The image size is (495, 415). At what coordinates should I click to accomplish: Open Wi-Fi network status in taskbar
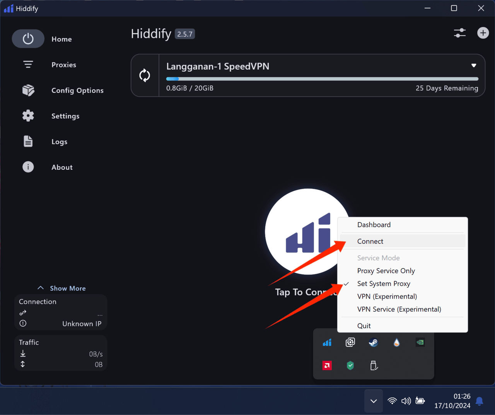coord(392,401)
